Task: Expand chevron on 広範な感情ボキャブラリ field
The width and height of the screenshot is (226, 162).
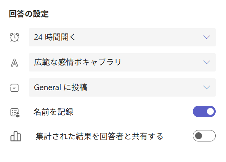Action: [207, 62]
